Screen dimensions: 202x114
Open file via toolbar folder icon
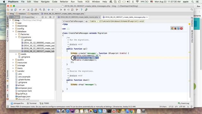[x=8, y=10]
